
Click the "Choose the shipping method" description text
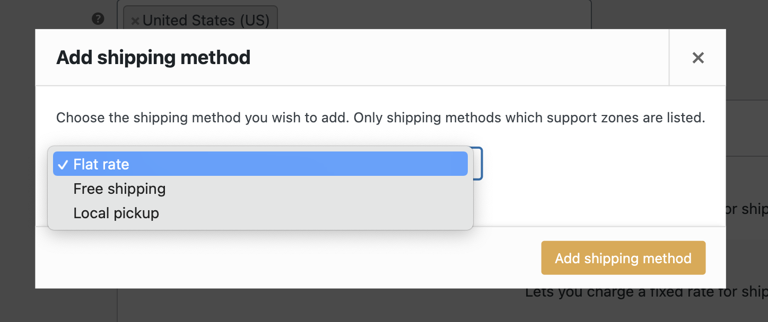click(380, 118)
